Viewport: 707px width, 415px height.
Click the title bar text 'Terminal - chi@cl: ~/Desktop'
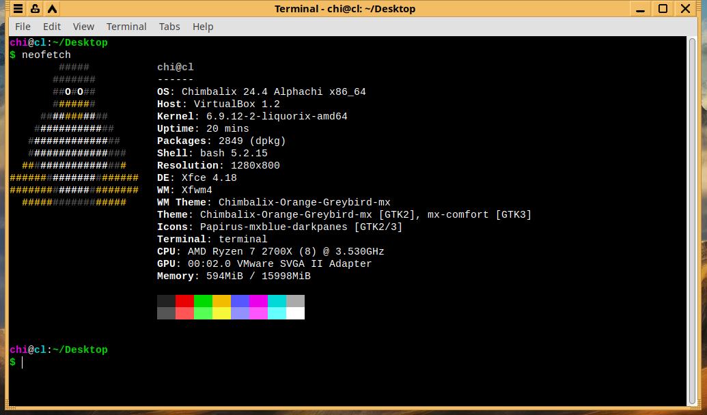click(345, 9)
